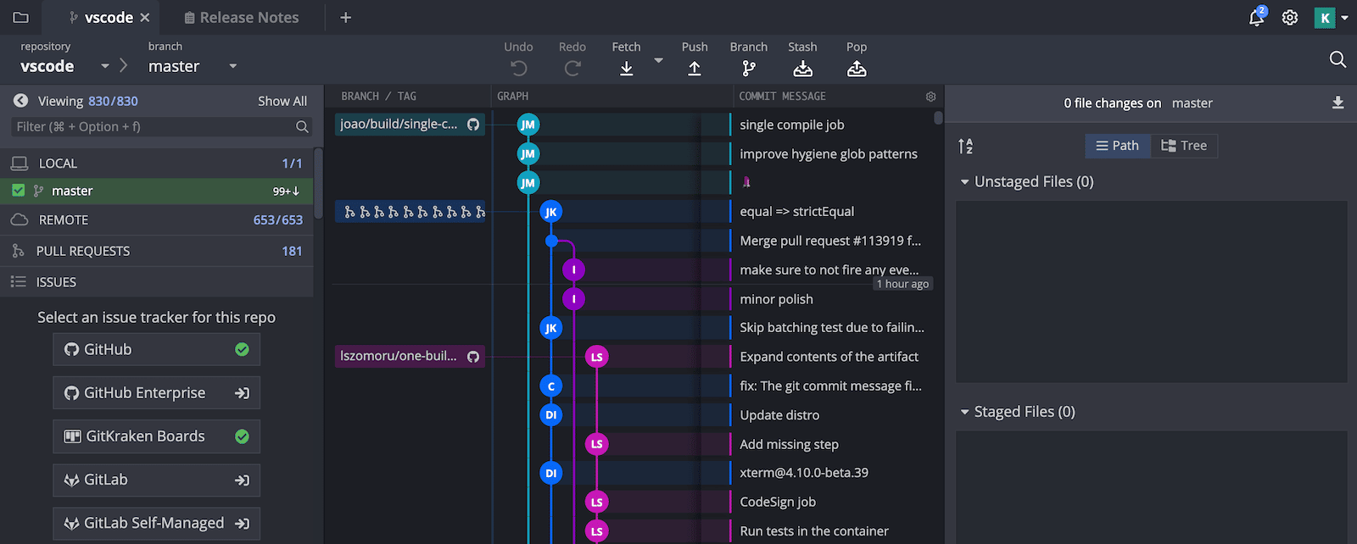The width and height of the screenshot is (1357, 544).
Task: Click the commit graph scrollbar
Action: [x=938, y=118]
